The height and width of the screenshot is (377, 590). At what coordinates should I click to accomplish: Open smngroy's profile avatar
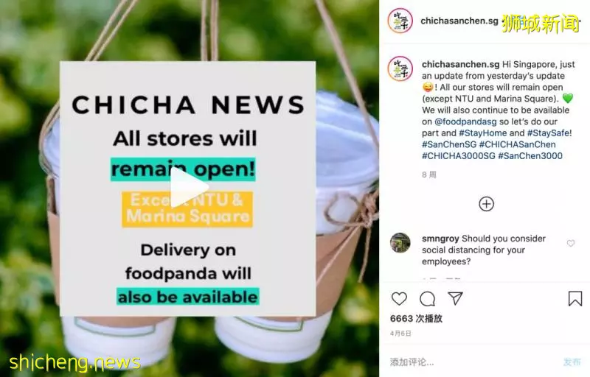pos(400,243)
